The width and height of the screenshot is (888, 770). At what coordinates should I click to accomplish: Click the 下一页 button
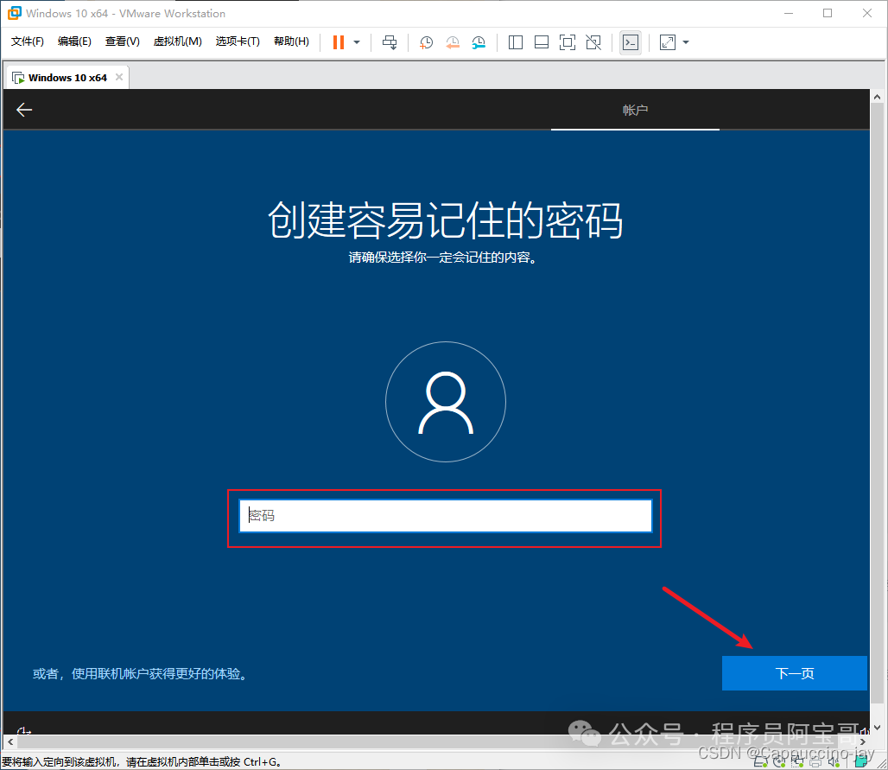(794, 673)
